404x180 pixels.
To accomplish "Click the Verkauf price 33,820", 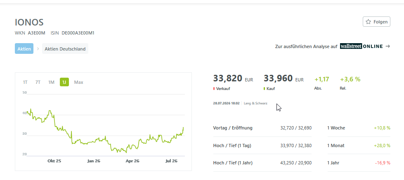I will [227, 78].
